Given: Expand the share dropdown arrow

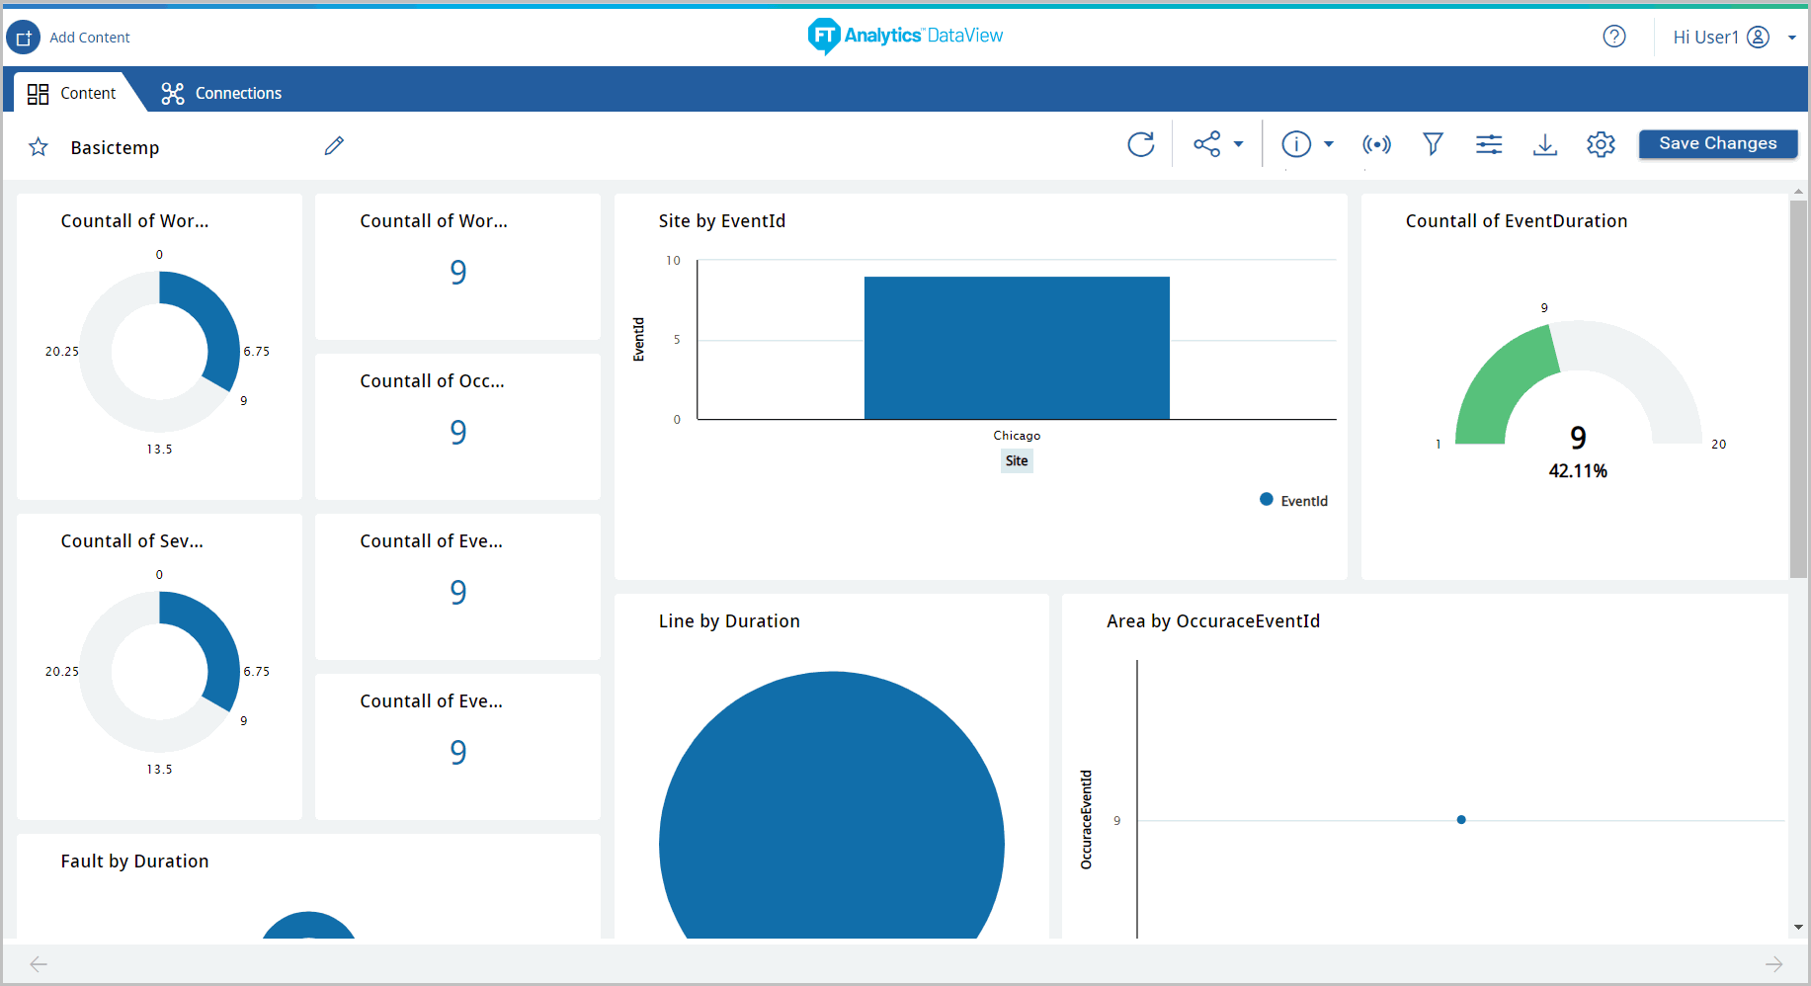Looking at the screenshot, I should tap(1238, 144).
